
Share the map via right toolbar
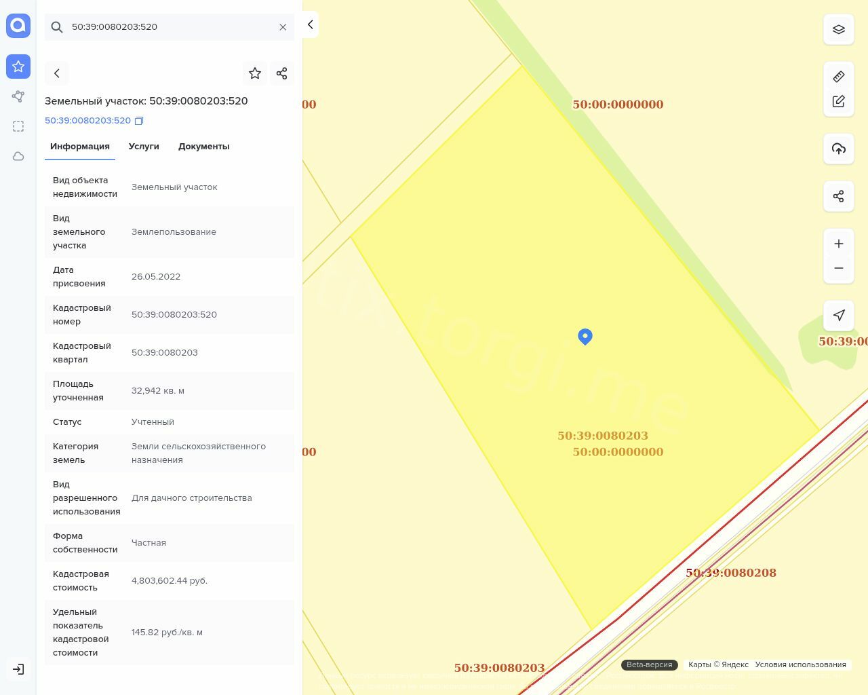pos(838,196)
